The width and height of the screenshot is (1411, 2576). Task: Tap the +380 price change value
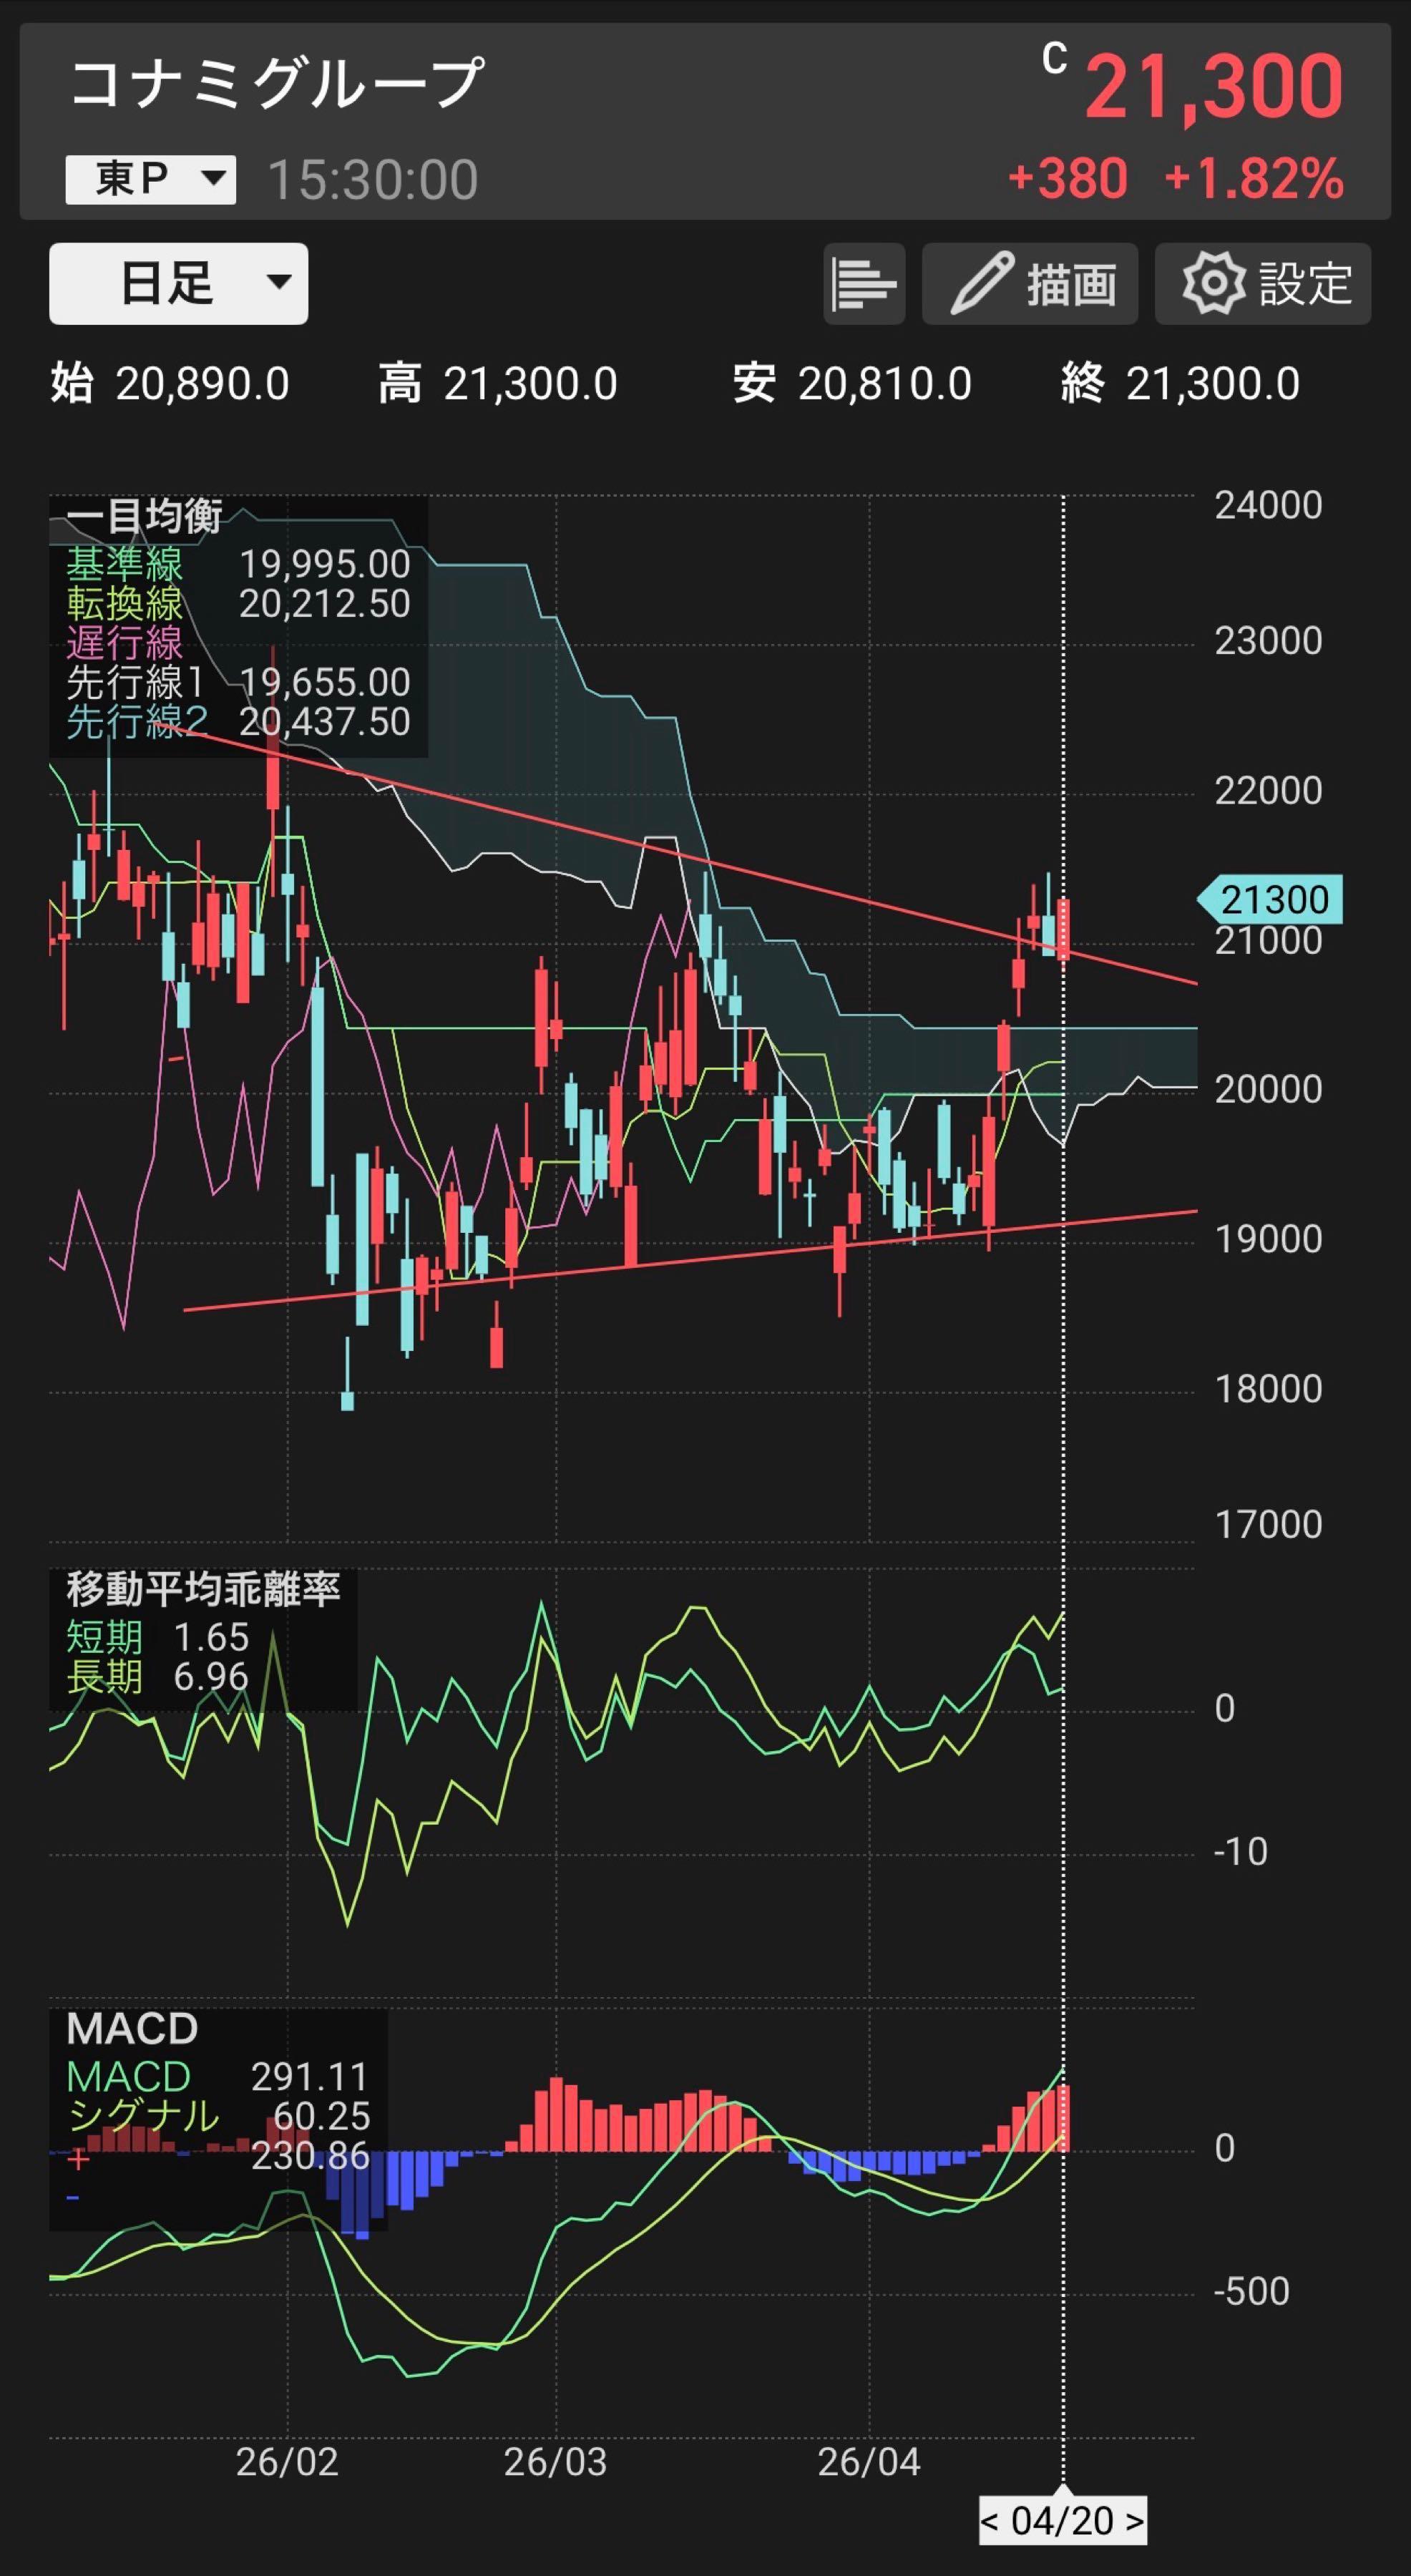pyautogui.click(x=1067, y=179)
